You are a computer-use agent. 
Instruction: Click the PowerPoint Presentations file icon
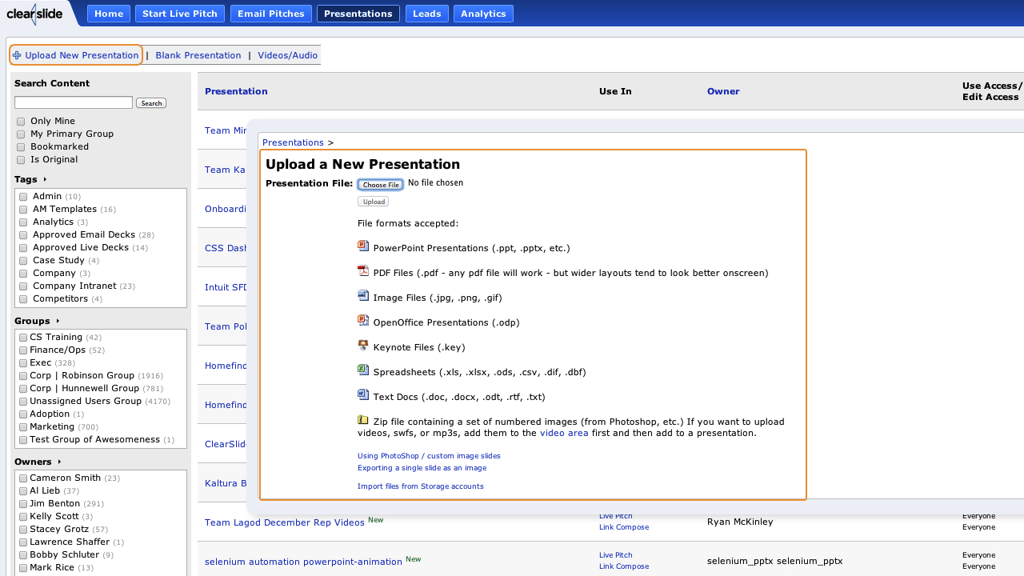click(x=363, y=246)
